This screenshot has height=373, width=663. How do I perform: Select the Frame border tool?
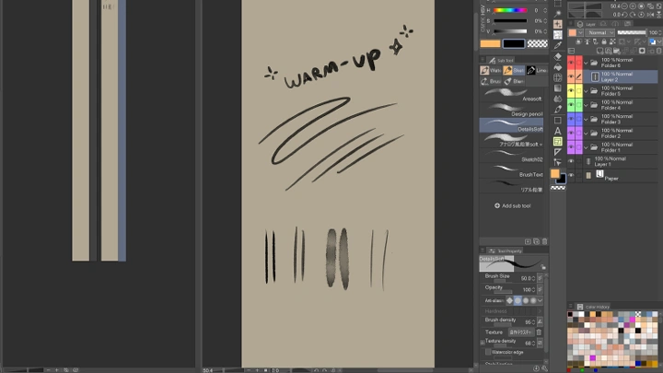pyautogui.click(x=558, y=141)
